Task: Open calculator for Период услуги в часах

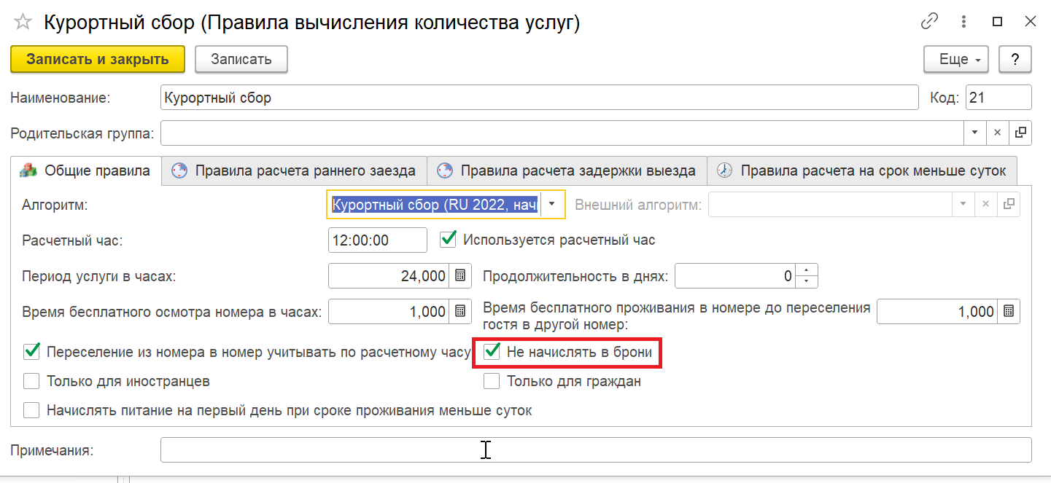Action: [x=460, y=276]
